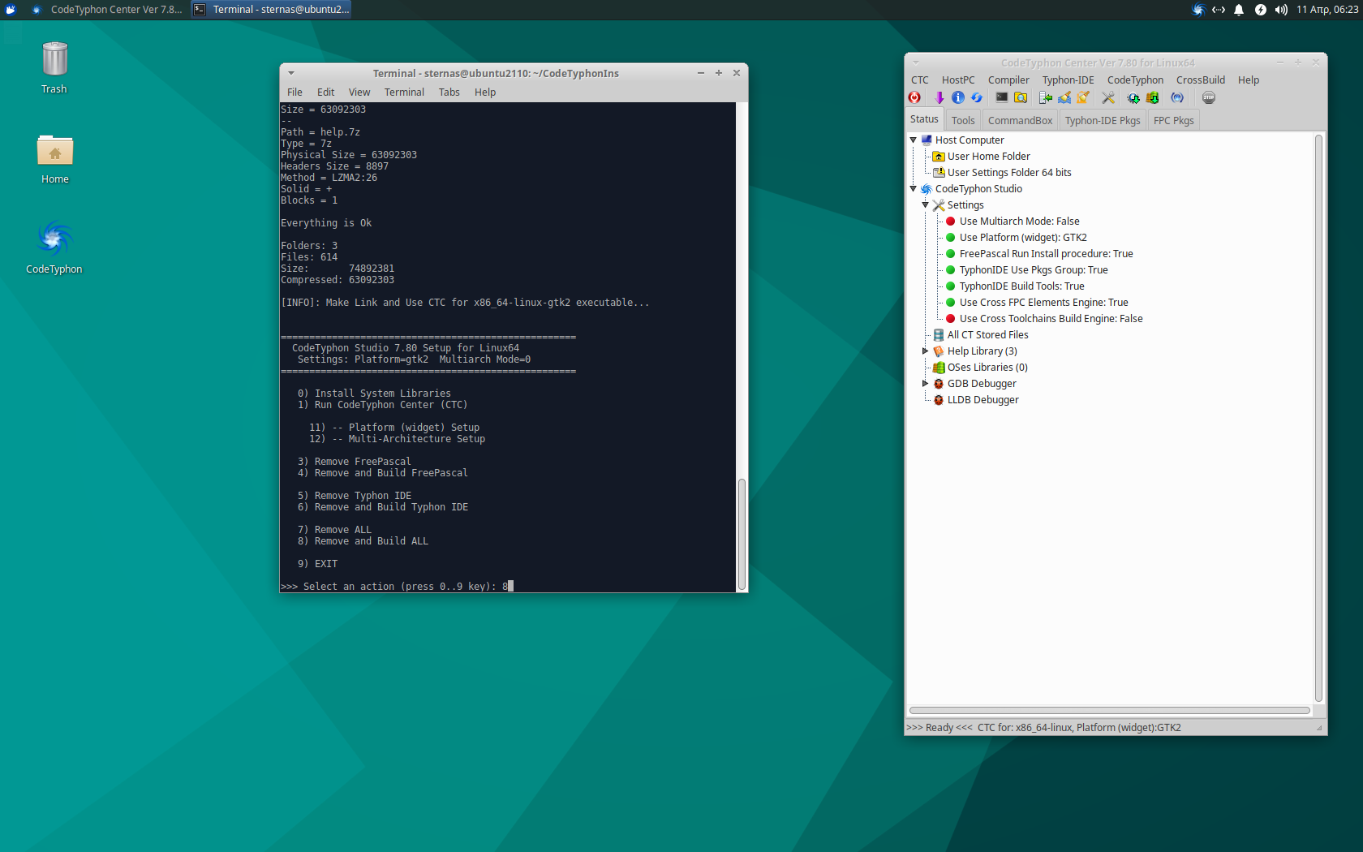Open the Terminal window's Tabs menu
Image resolution: width=1363 pixels, height=852 pixels.
(449, 93)
